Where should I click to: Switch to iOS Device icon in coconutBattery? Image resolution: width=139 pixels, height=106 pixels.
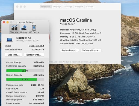(34, 29)
